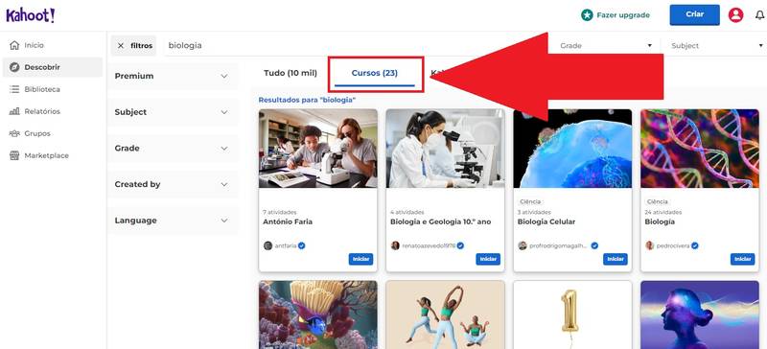Click the profrodrigomagalh... author name
The image size is (767, 349).
tap(557, 245)
